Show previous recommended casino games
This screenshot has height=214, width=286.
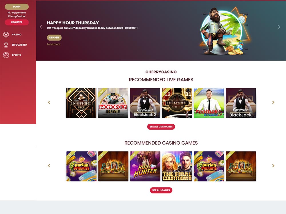pos(49,165)
